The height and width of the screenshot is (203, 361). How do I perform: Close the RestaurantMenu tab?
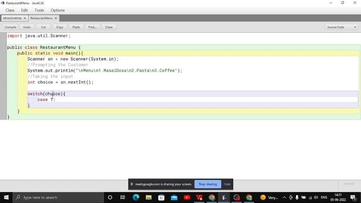coord(56,18)
